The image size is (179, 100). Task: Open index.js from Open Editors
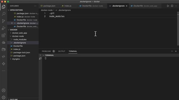[23, 17]
